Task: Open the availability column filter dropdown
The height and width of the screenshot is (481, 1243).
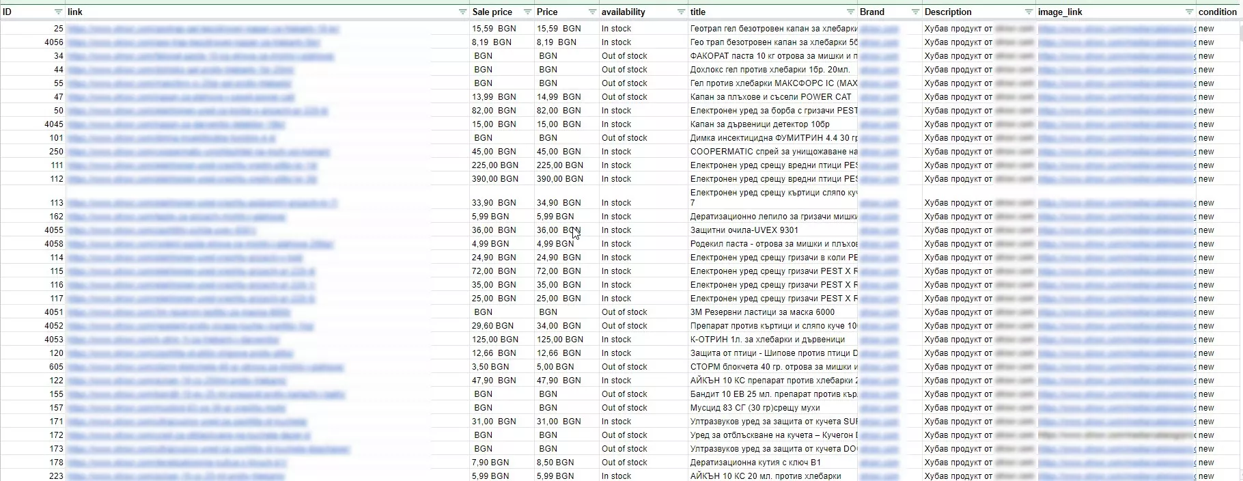Action: tap(681, 12)
